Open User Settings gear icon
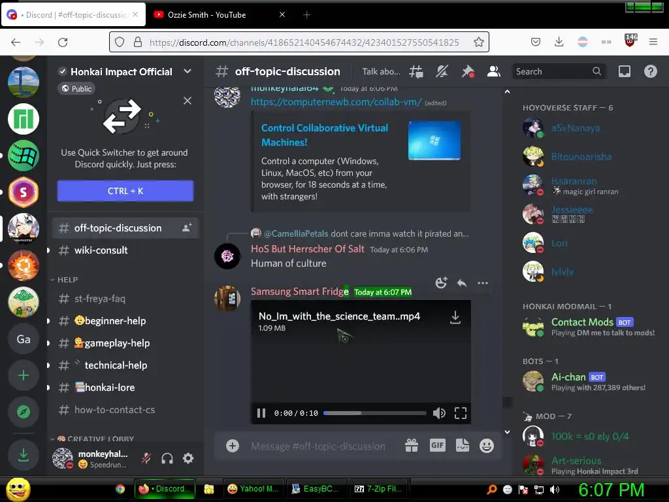 (188, 458)
